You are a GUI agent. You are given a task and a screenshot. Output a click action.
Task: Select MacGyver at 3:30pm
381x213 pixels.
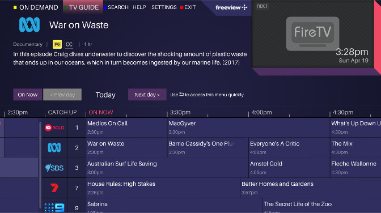[248, 127]
